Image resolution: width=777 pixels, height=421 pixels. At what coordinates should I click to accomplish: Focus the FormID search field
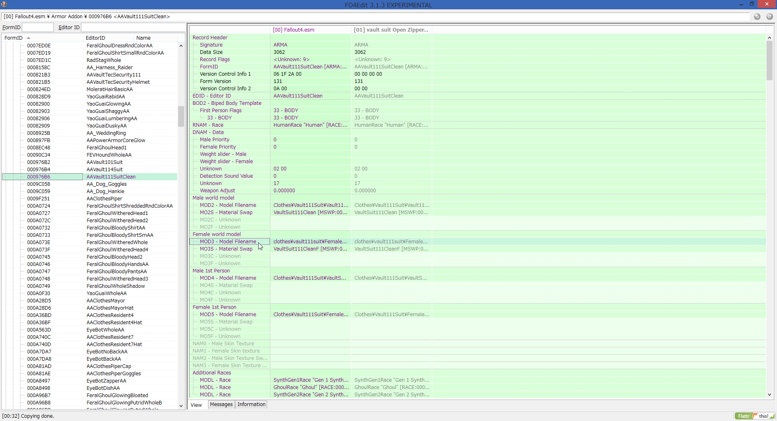(38, 28)
